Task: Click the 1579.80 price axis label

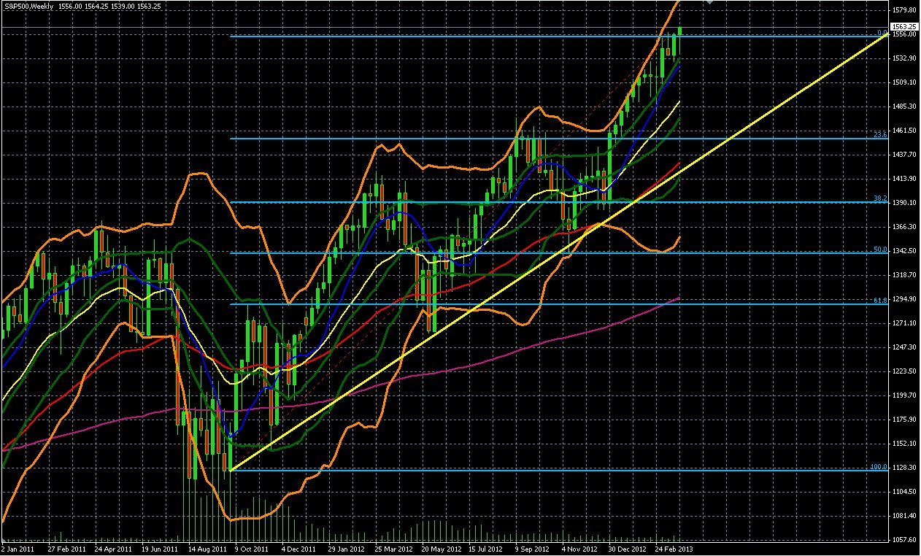Action: click(906, 10)
